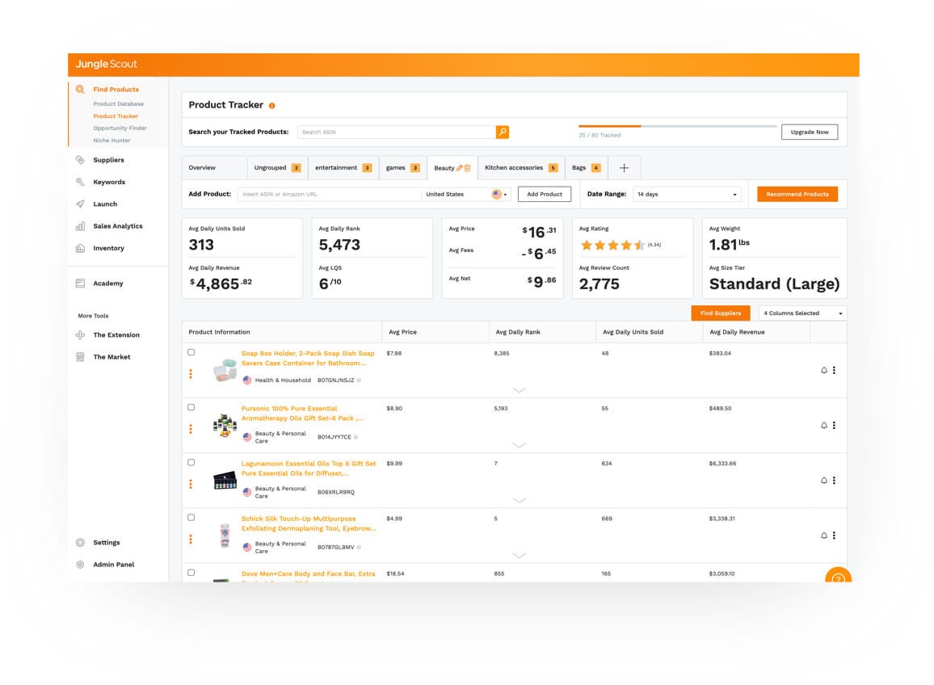Click the Find Suppliers button
The height and width of the screenshot is (685, 934).
coord(720,313)
